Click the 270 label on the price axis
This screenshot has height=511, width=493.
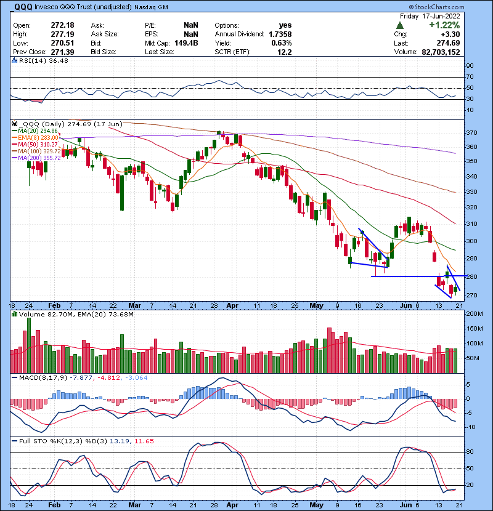coord(472,296)
